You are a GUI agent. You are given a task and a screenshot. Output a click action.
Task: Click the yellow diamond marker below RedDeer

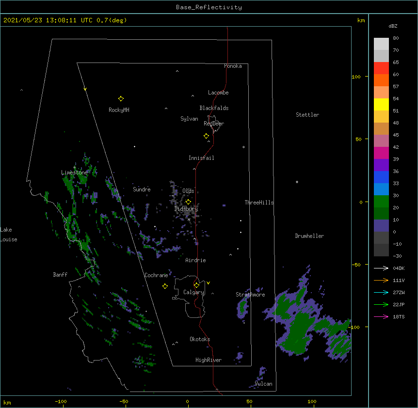point(206,136)
